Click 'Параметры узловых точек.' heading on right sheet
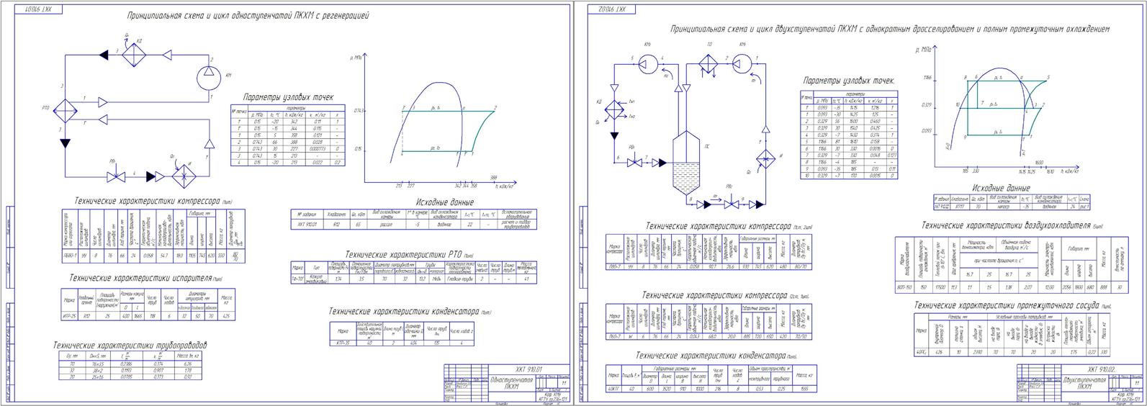Screen dimensions: 1147x406 point(849,81)
